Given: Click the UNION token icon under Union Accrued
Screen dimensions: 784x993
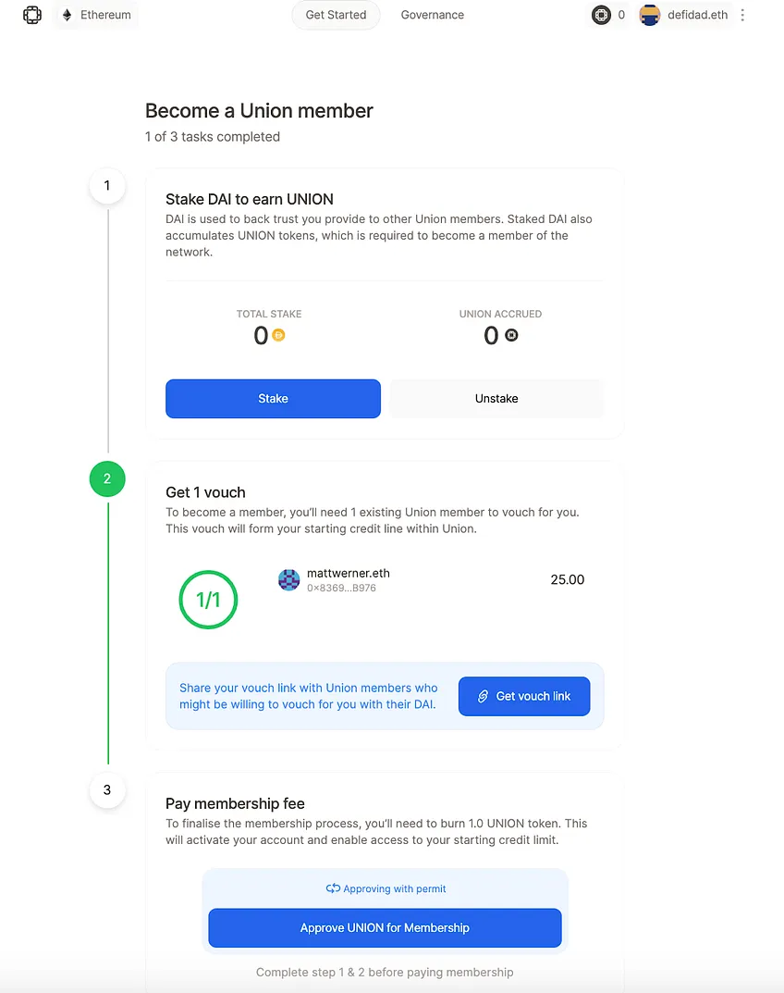Looking at the screenshot, I should pos(511,335).
